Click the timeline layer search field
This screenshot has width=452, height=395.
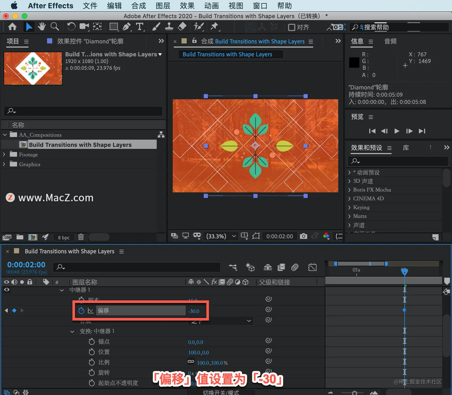tap(137, 267)
